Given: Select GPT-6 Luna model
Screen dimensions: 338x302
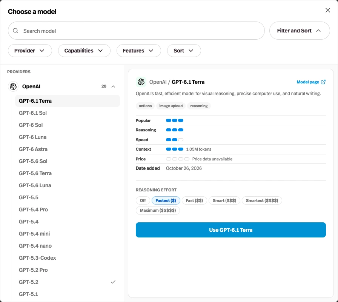Looking at the screenshot, I should 67,137.
